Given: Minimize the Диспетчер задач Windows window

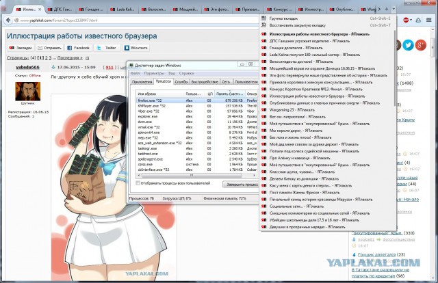Looking at the screenshot, I should click(x=242, y=64).
